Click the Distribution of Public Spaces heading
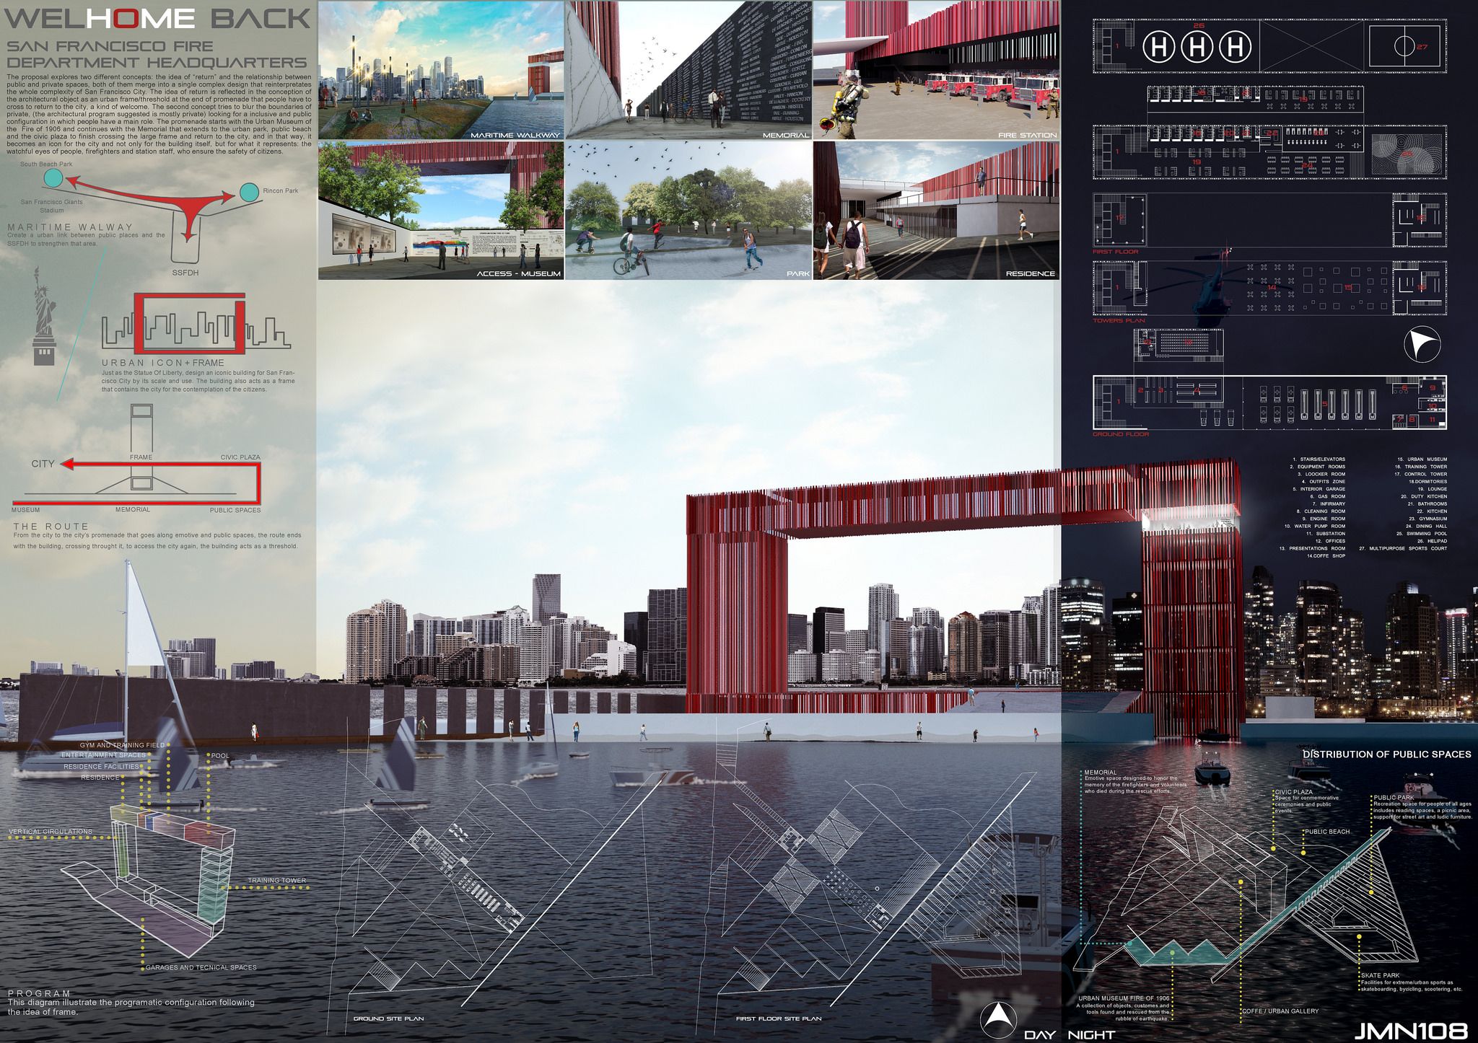The height and width of the screenshot is (1043, 1478). coord(1386,754)
